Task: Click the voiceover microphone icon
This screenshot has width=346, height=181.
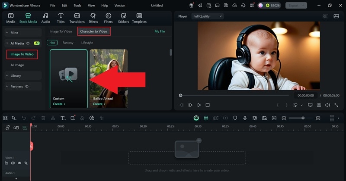Action: pos(245,118)
